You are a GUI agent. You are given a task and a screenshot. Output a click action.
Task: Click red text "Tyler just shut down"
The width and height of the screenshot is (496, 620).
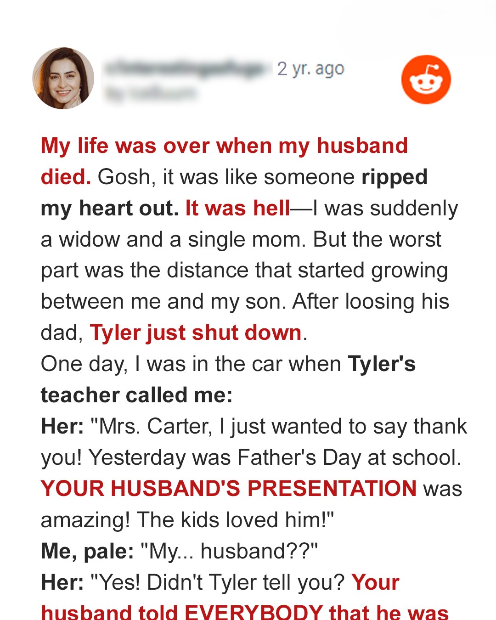tap(196, 333)
